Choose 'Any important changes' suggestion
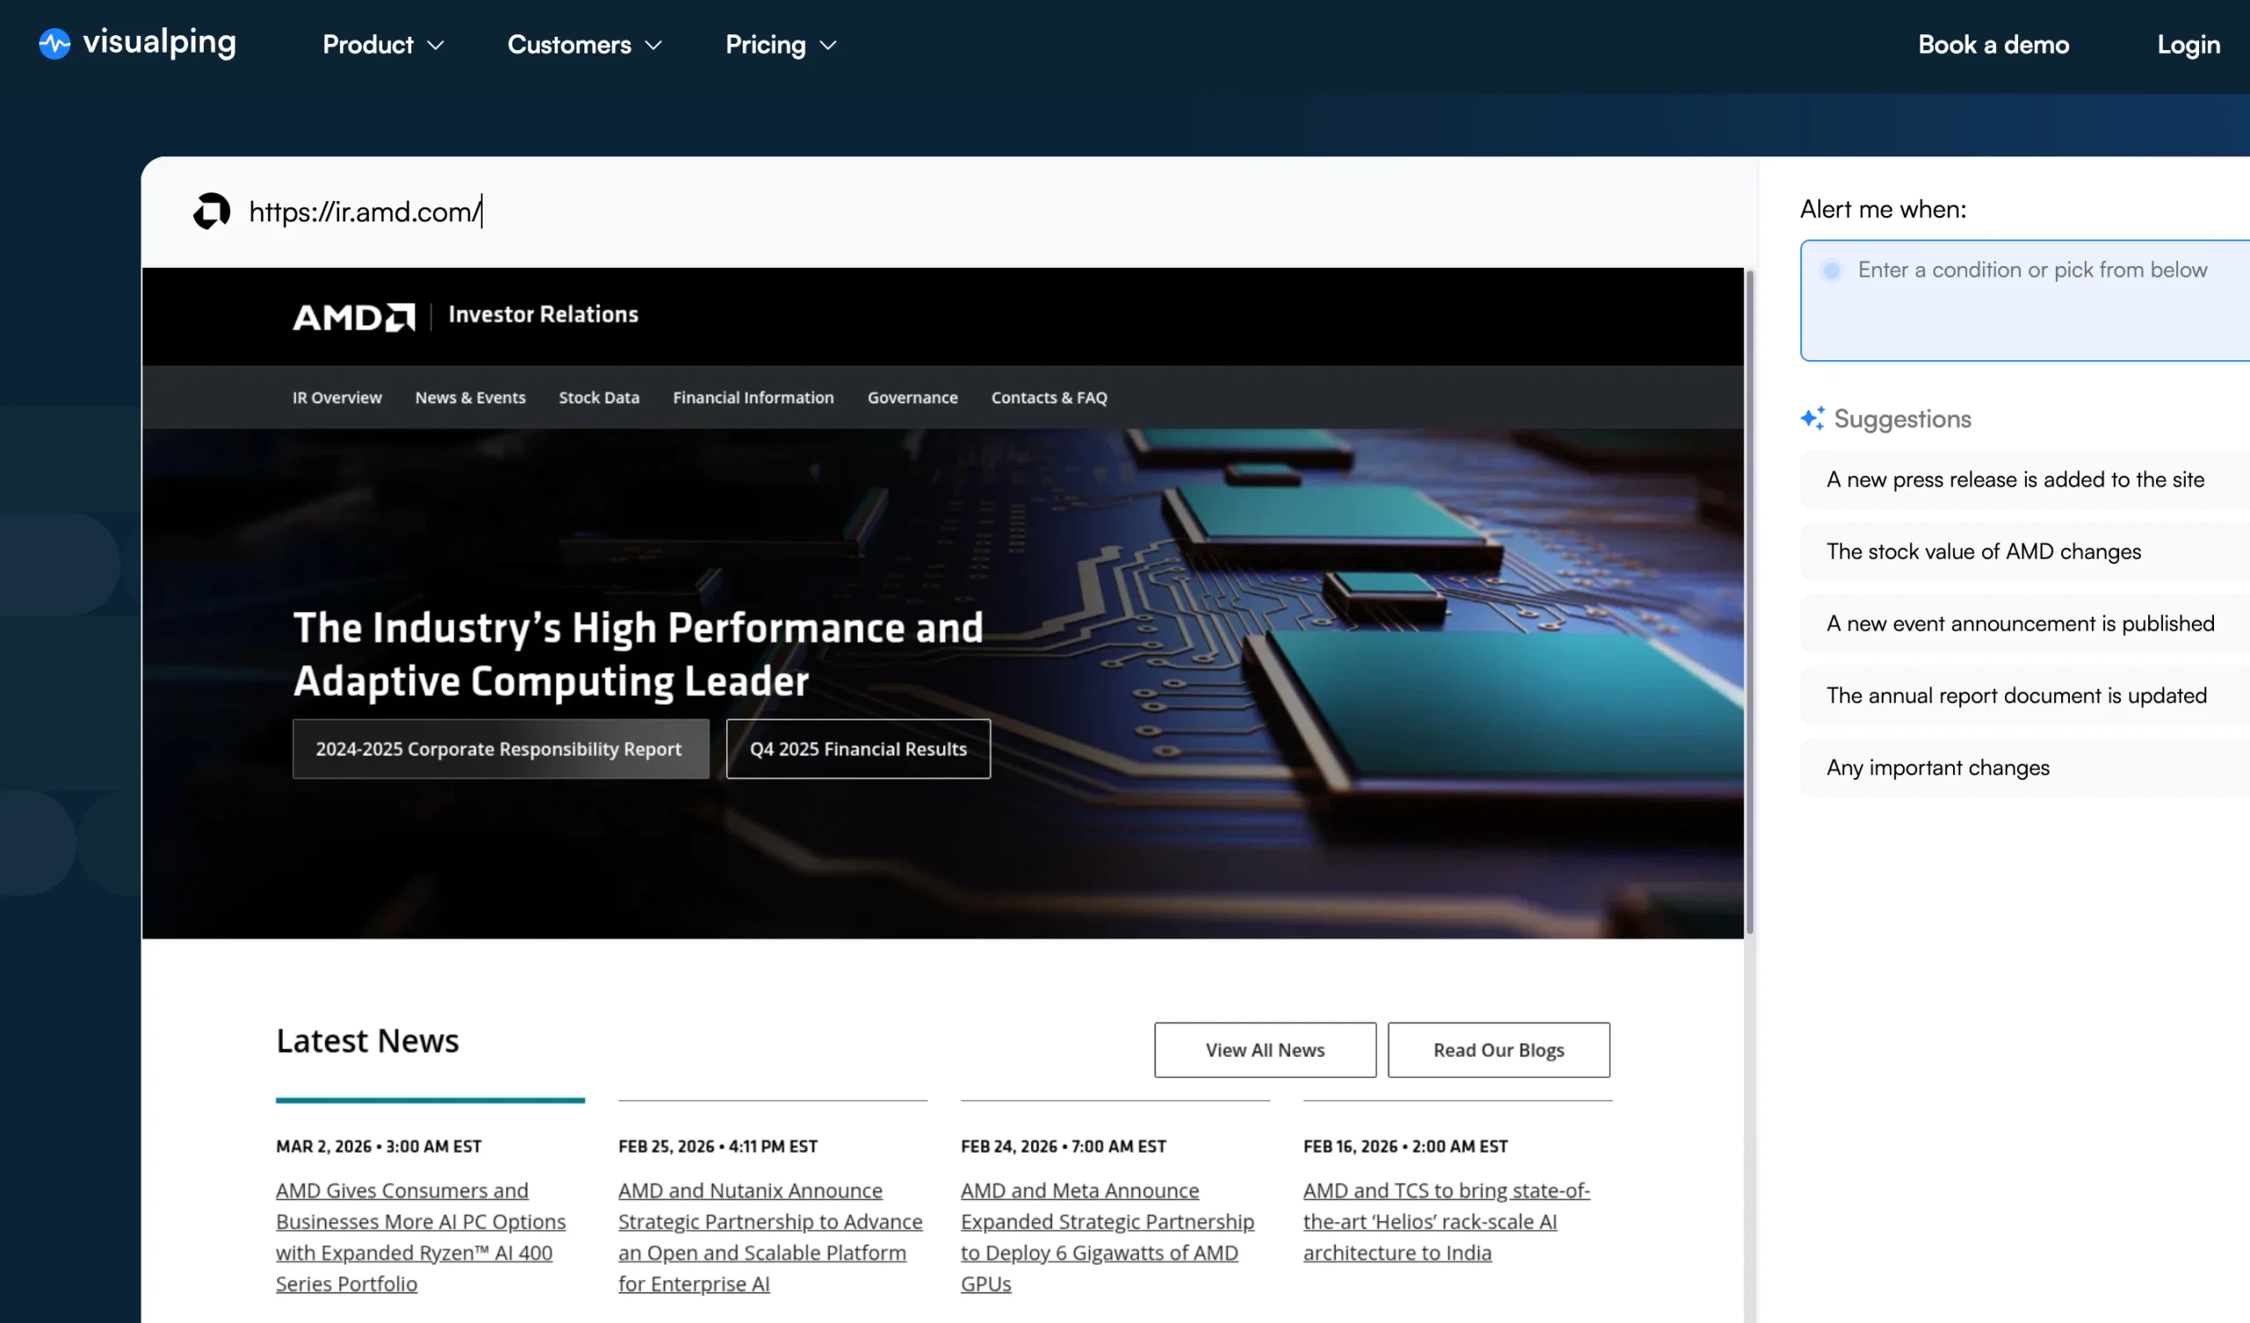Image resolution: width=2250 pixels, height=1323 pixels. (1937, 768)
